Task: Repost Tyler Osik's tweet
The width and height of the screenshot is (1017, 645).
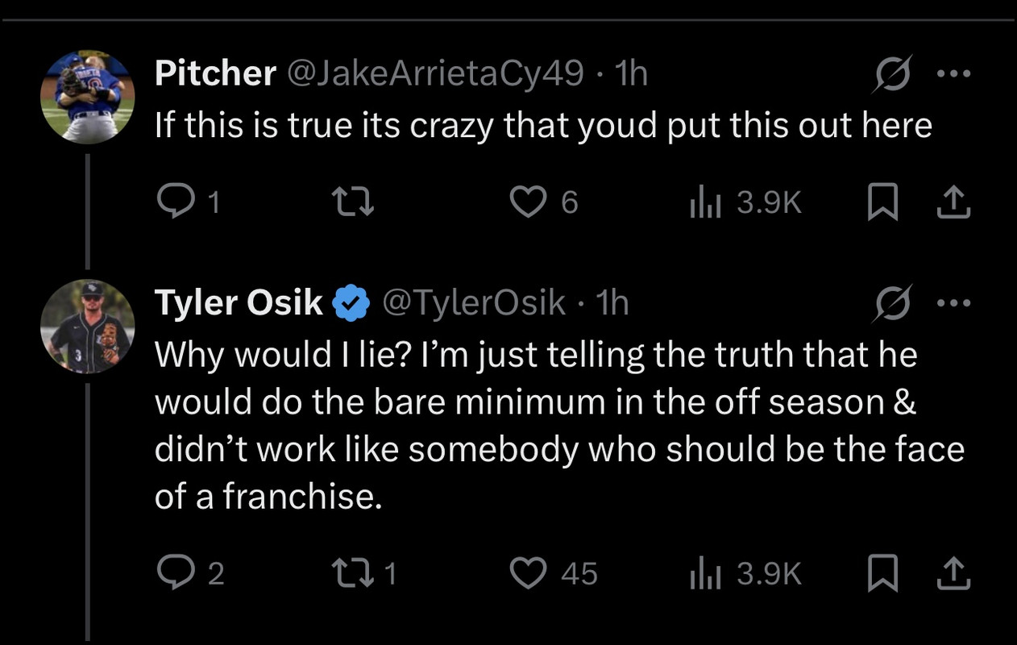Action: coord(355,573)
